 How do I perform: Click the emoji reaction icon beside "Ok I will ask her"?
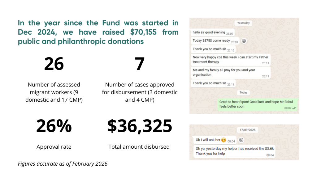tap(241, 140)
